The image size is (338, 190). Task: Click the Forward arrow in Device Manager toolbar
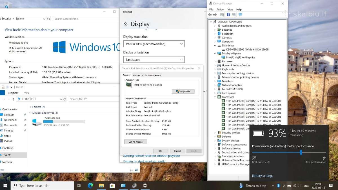click(215, 15)
